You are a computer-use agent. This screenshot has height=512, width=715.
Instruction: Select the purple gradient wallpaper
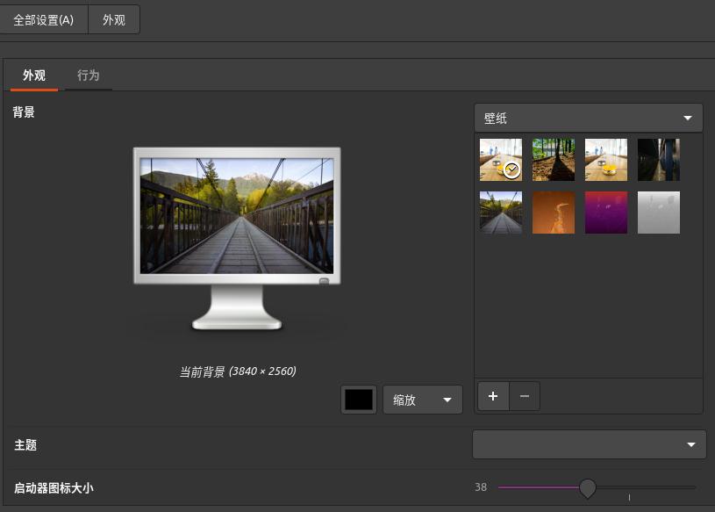point(605,212)
